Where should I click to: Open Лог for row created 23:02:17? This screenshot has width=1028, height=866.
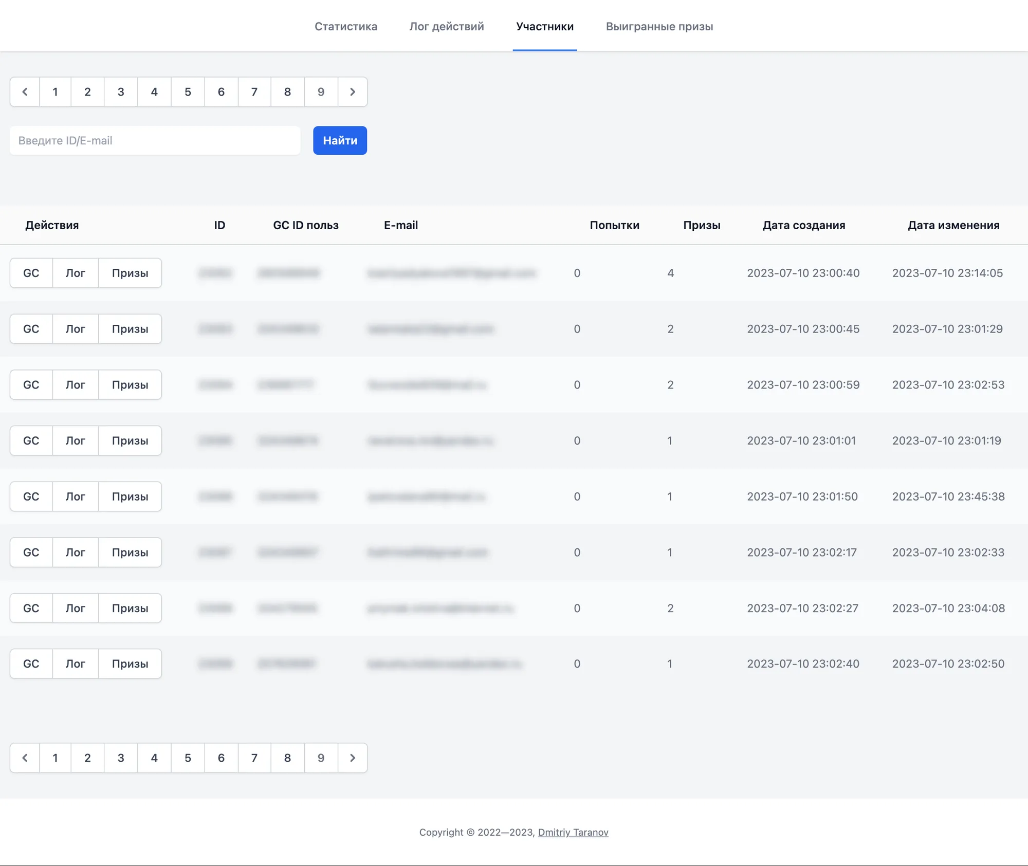[x=76, y=552]
